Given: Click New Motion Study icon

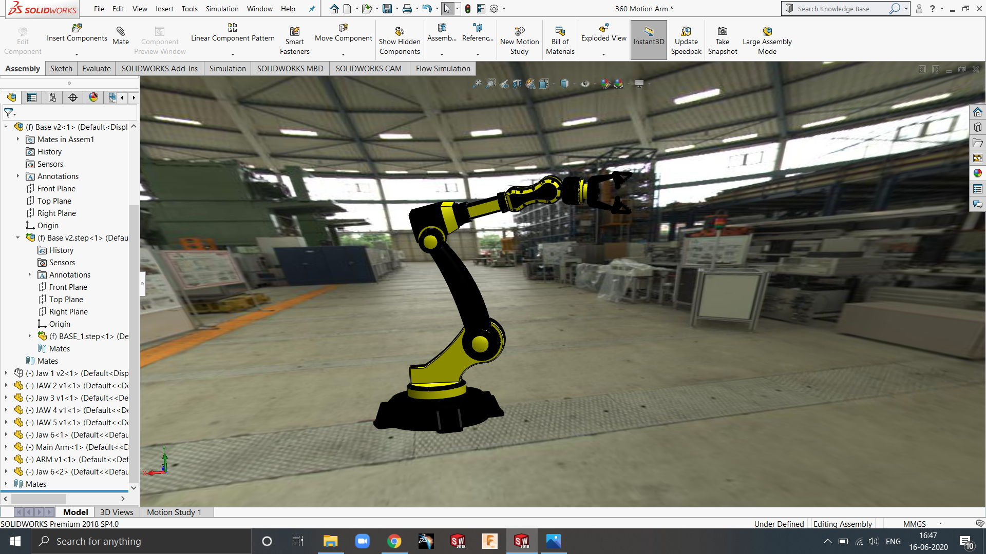Looking at the screenshot, I should (519, 32).
